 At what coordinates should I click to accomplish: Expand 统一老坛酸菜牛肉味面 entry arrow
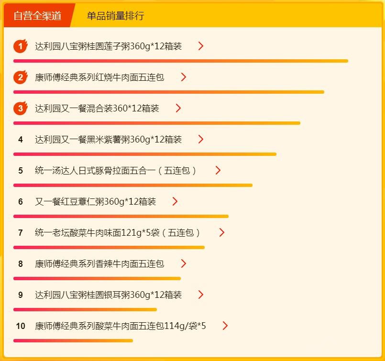222,233
